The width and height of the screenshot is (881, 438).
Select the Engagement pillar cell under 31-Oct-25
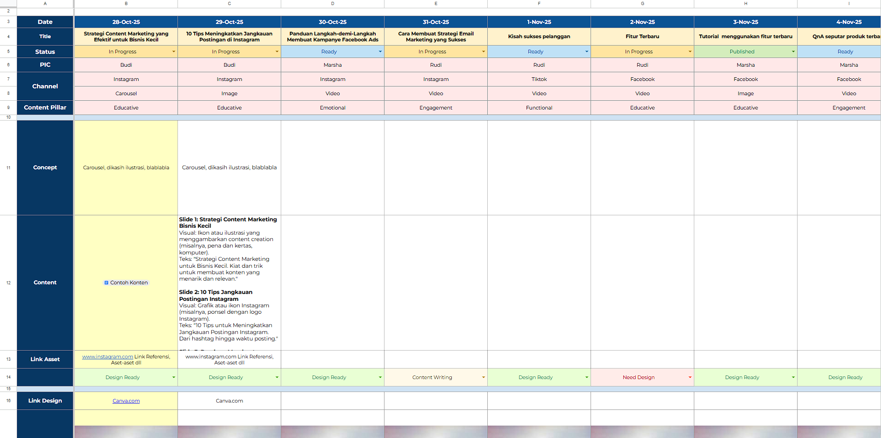click(x=436, y=108)
